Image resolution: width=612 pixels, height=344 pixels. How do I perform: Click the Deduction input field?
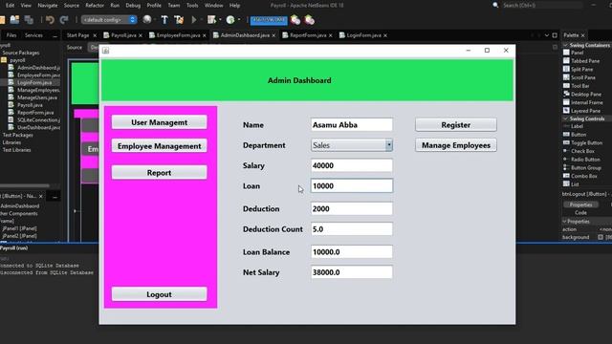352,208
